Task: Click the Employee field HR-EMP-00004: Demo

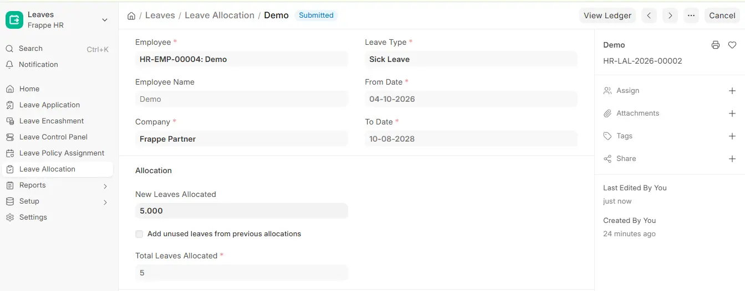Action: click(x=242, y=59)
